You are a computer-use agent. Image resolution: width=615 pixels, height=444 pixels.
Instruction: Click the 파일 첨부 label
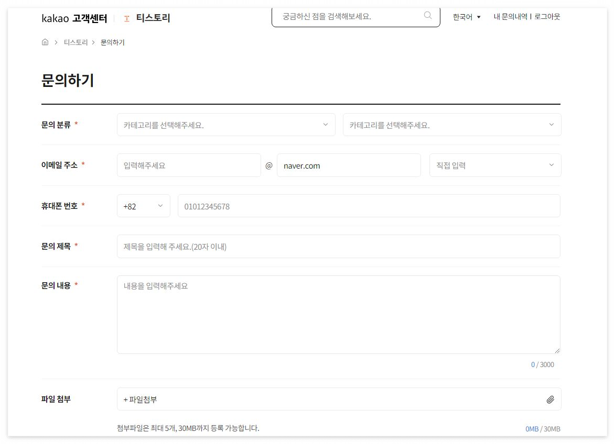(56, 399)
